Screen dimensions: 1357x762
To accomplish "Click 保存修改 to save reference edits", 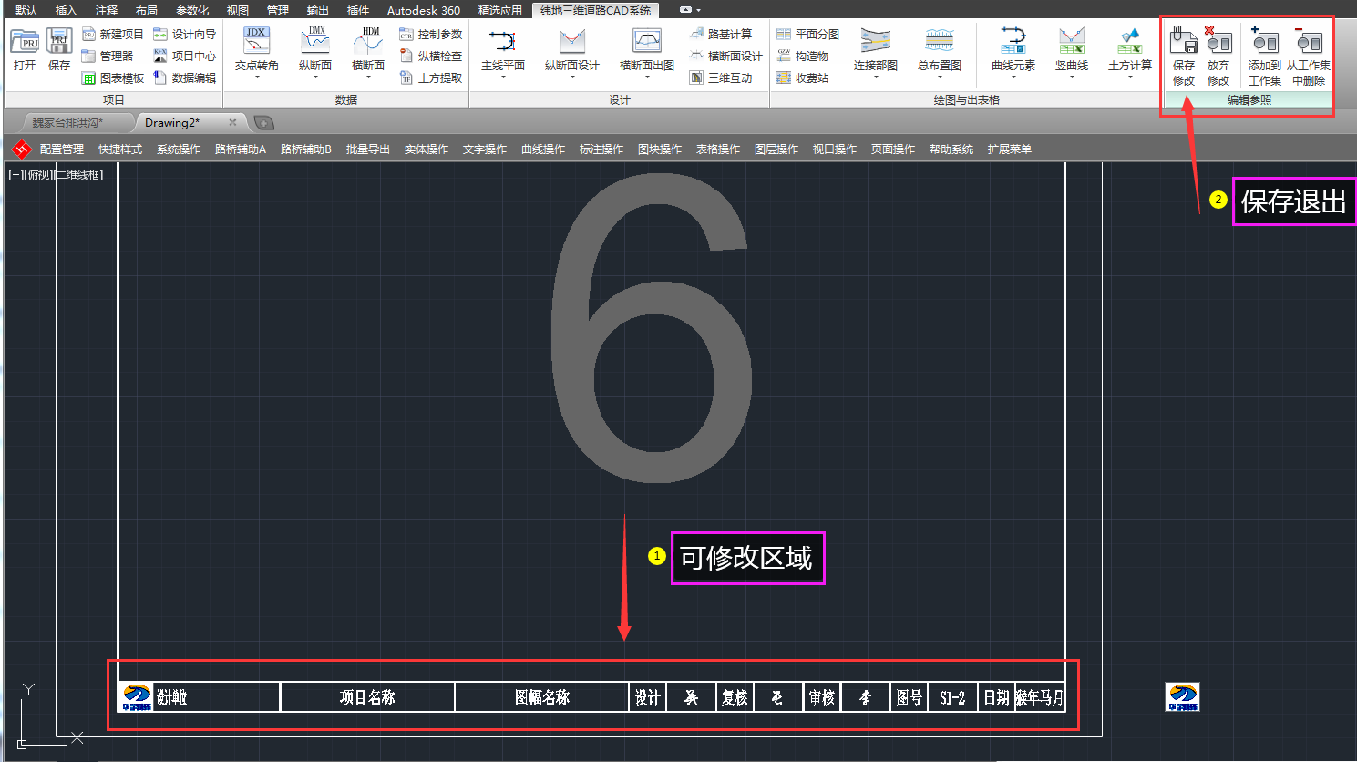I will [x=1184, y=56].
